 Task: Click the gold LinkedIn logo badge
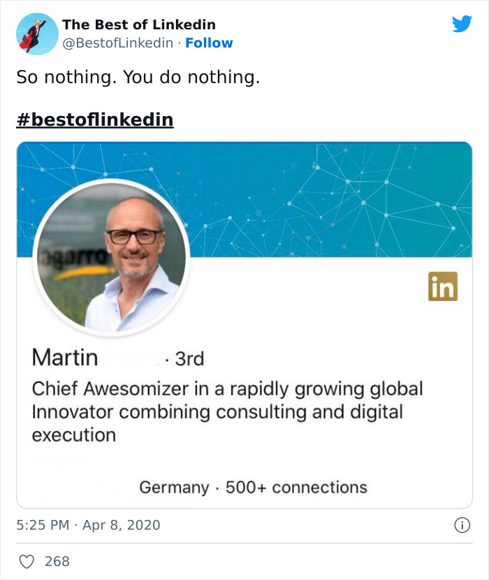(442, 287)
